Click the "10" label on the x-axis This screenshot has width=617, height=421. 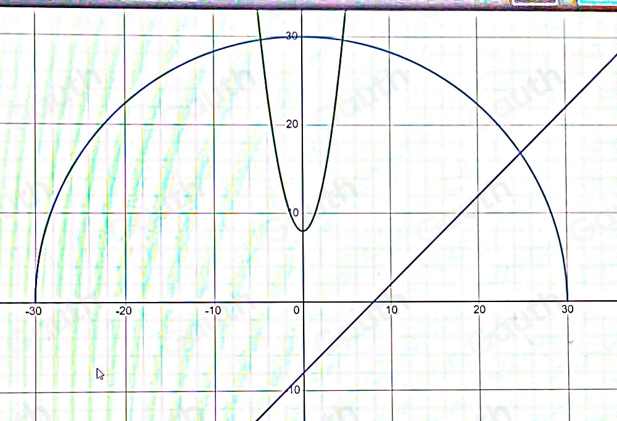click(x=392, y=310)
